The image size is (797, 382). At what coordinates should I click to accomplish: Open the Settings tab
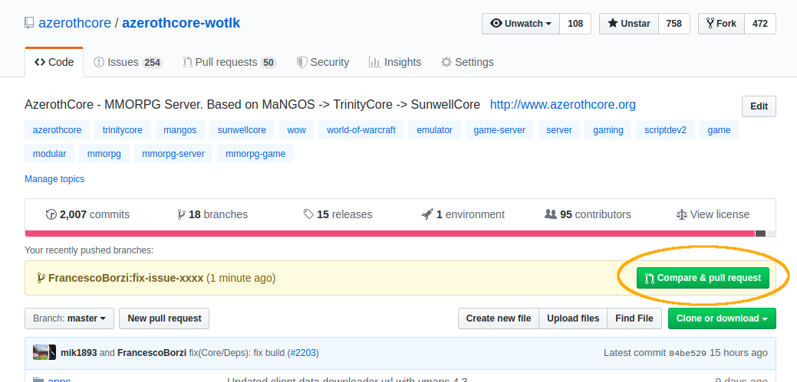pyautogui.click(x=467, y=63)
